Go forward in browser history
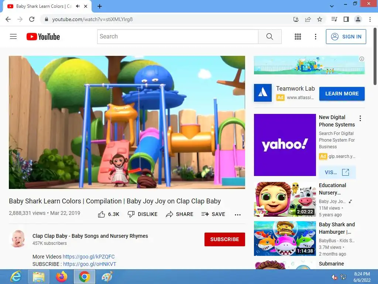The height and width of the screenshot is (284, 378). point(20,19)
